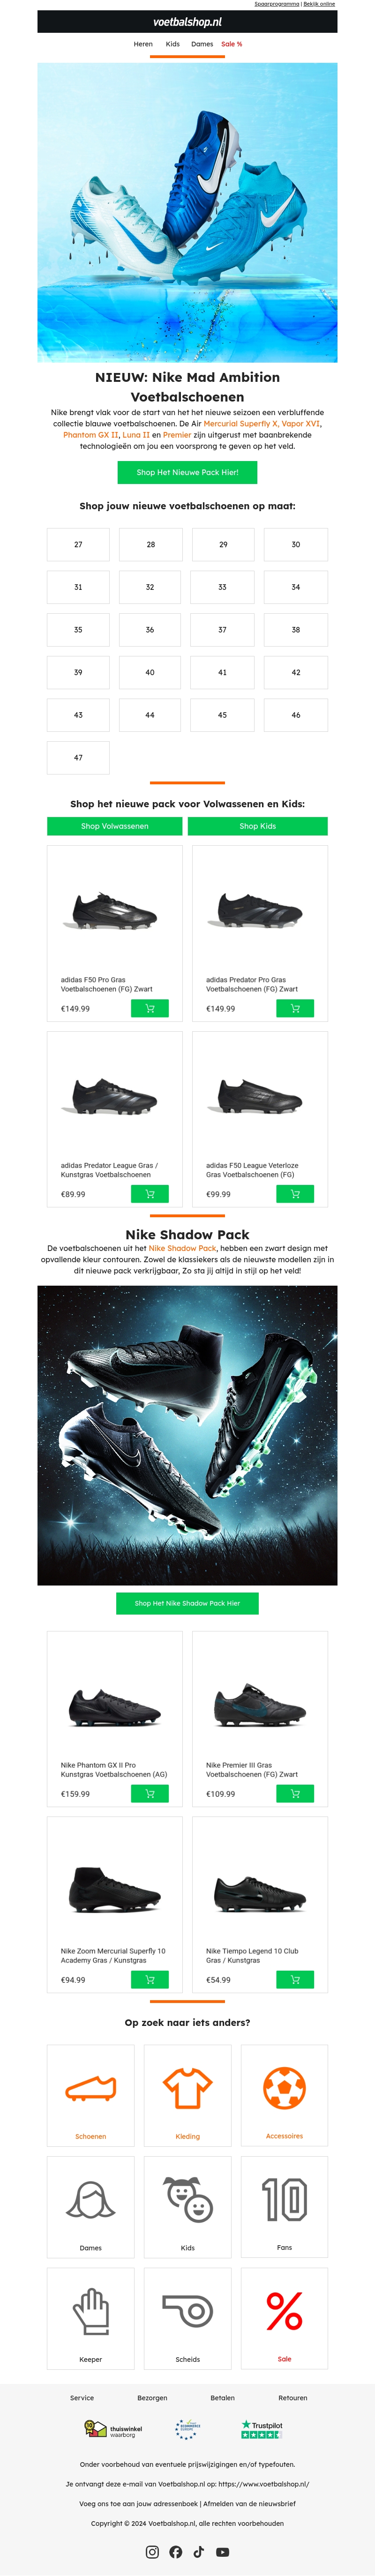Viewport: 375px width, 2576px height.
Task: Select the Kleding shirt icon
Action: [x=188, y=2087]
